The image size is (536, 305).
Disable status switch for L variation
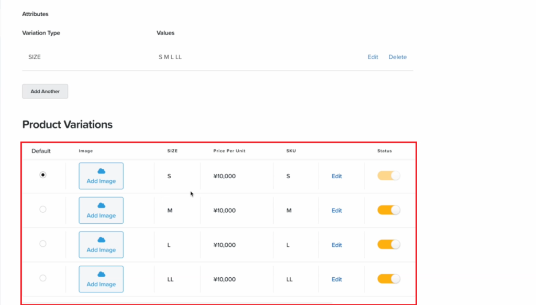click(389, 244)
